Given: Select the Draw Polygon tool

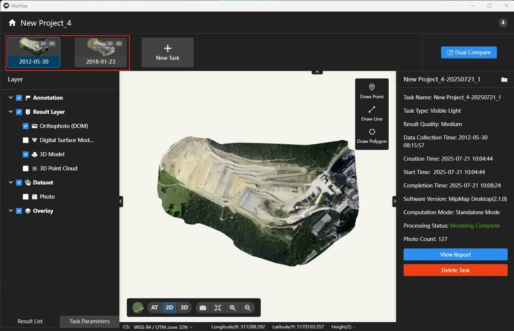Looking at the screenshot, I should tap(372, 135).
